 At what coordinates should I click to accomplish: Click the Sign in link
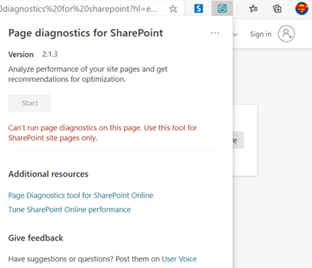[x=260, y=34]
